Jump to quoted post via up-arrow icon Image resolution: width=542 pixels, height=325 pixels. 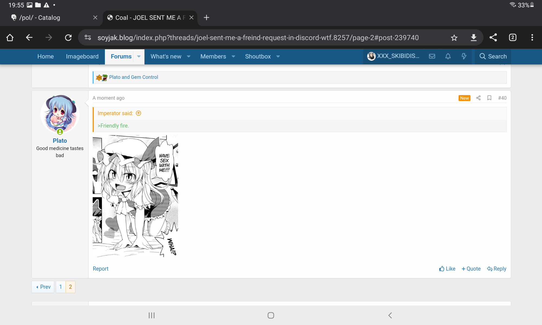coord(138,113)
